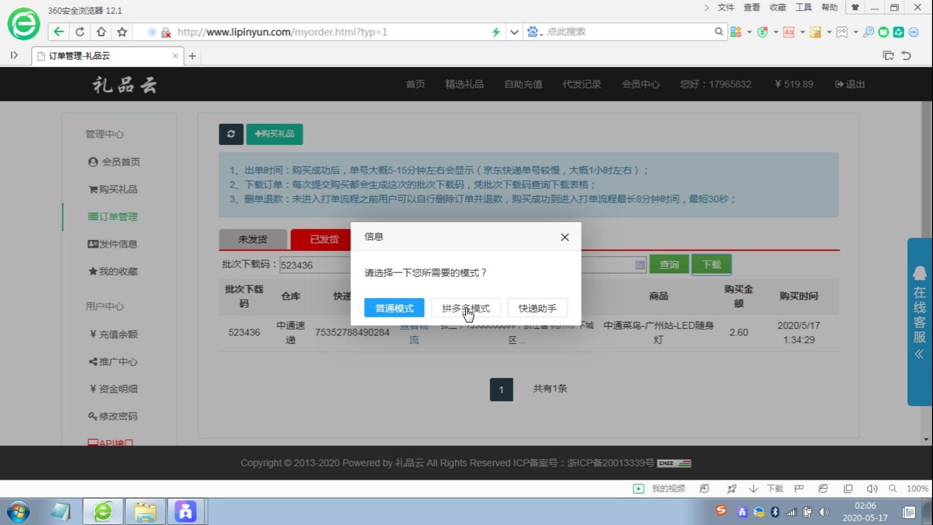Expand dropdown next to Aa translation icon
933x525 pixels.
click(x=802, y=32)
